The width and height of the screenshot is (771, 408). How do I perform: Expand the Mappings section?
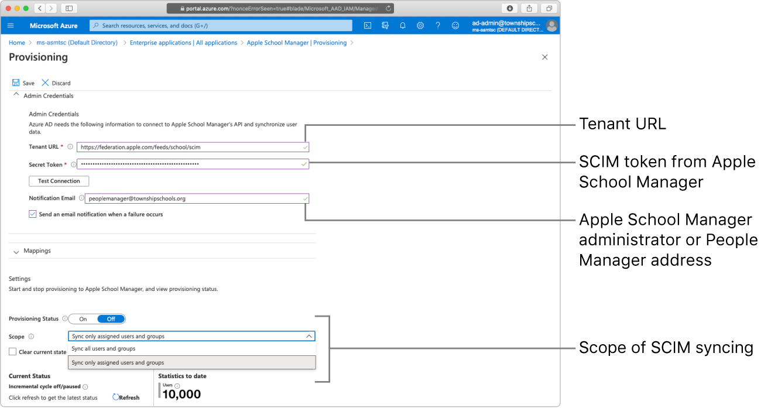tap(17, 251)
